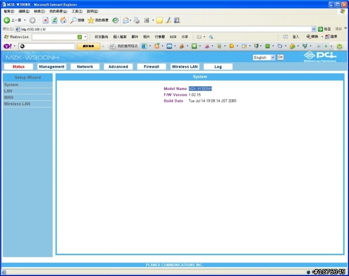Open the Tools menu in menu bar
Image resolution: width=349 pixels, height=276 pixels.
point(77,11)
